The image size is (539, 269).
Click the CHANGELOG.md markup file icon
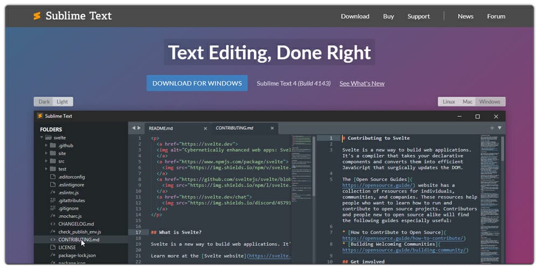[x=53, y=224]
